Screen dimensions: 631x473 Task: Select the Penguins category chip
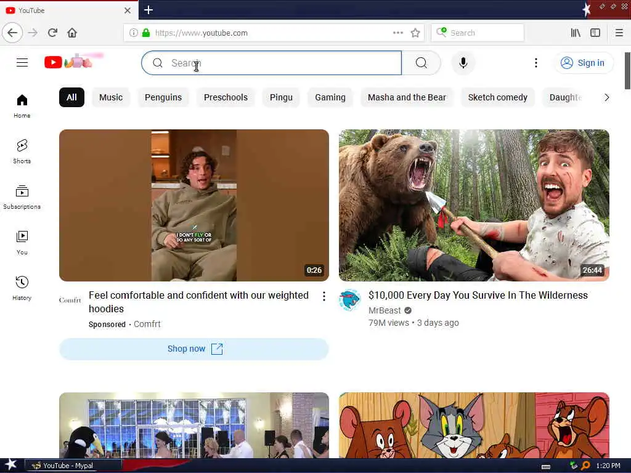pyautogui.click(x=163, y=97)
